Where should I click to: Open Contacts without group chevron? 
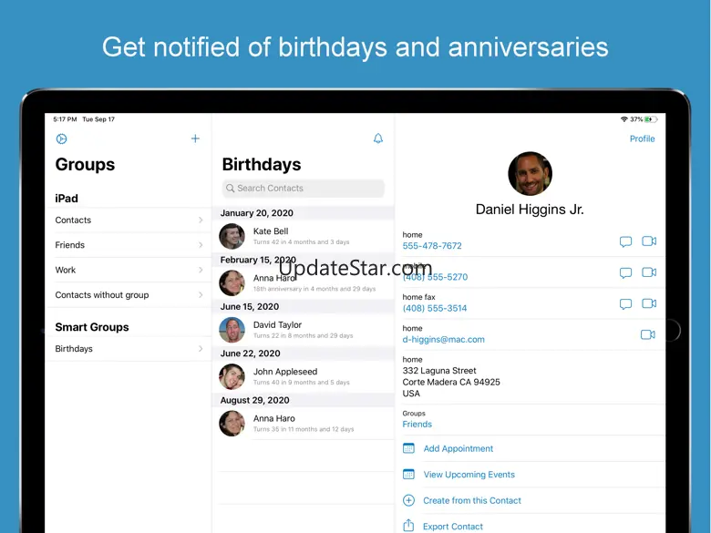201,294
